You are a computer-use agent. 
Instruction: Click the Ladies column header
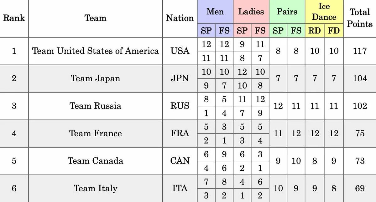(251, 12)
